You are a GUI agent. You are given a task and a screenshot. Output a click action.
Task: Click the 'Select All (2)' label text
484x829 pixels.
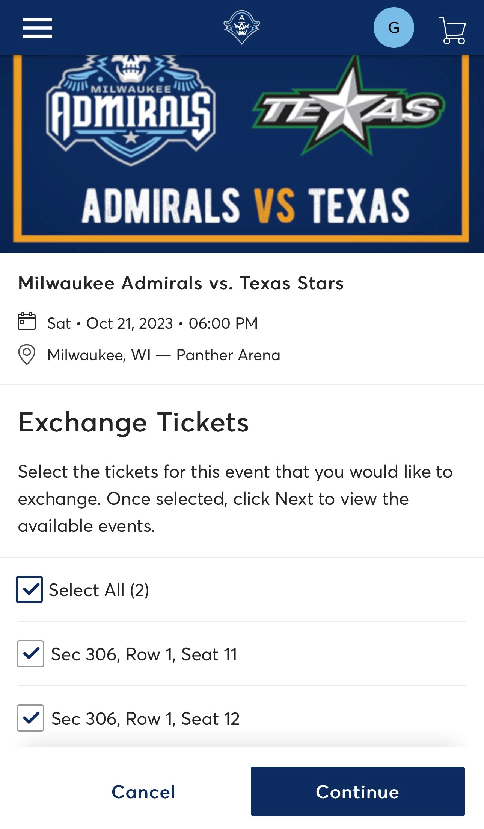[x=99, y=590]
